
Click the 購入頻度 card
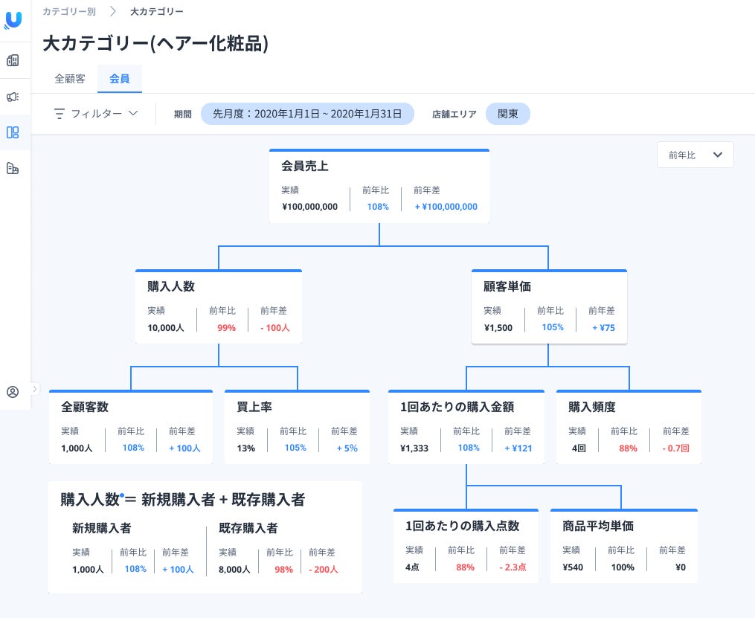click(x=629, y=426)
